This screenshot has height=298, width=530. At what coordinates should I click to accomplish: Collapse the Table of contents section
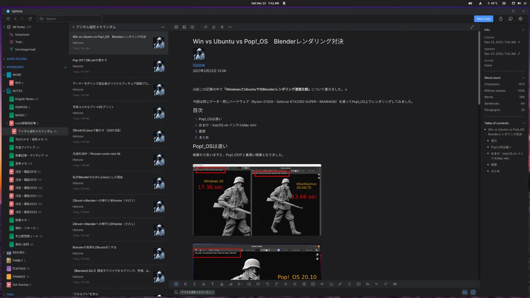click(x=523, y=123)
